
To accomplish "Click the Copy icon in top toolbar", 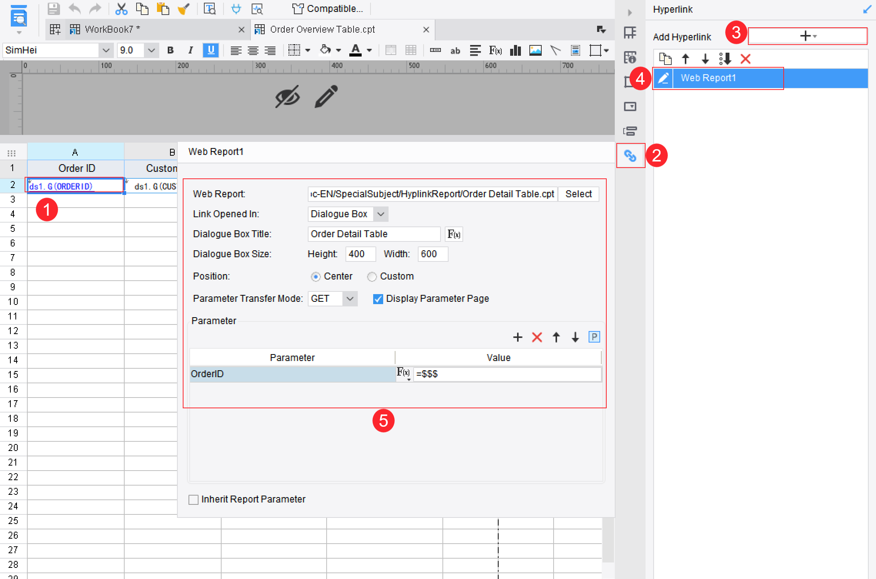I will tap(142, 8).
